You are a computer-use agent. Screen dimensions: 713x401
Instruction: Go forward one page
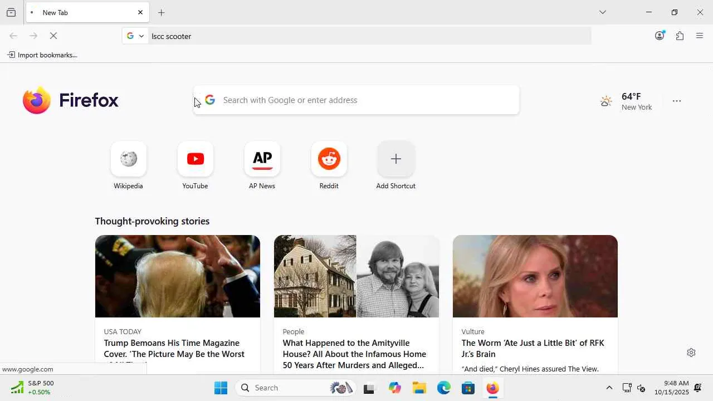(x=33, y=36)
